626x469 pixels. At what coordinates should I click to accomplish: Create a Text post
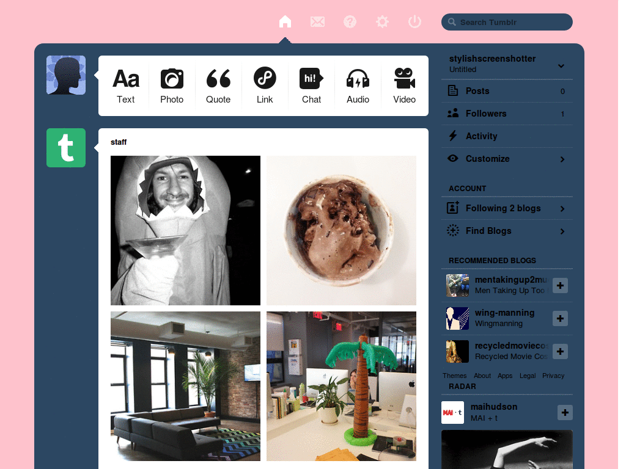pos(126,85)
